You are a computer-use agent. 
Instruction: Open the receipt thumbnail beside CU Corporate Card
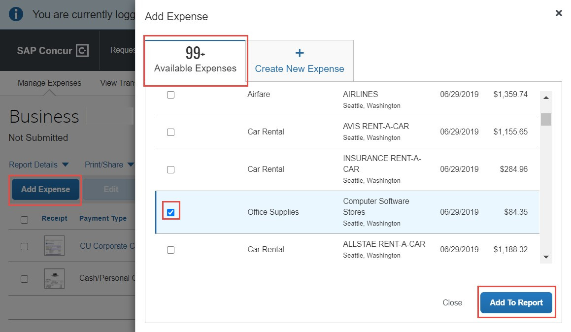pyautogui.click(x=54, y=245)
